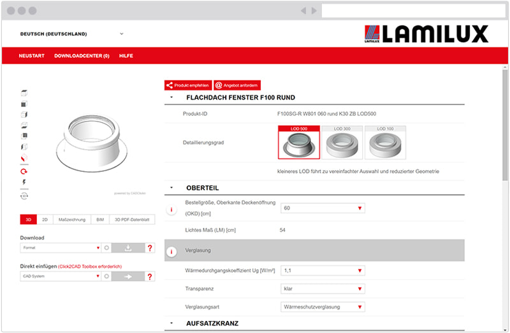The image size is (510, 333).
Task: Switch to the BIM tab
Action: point(100,220)
